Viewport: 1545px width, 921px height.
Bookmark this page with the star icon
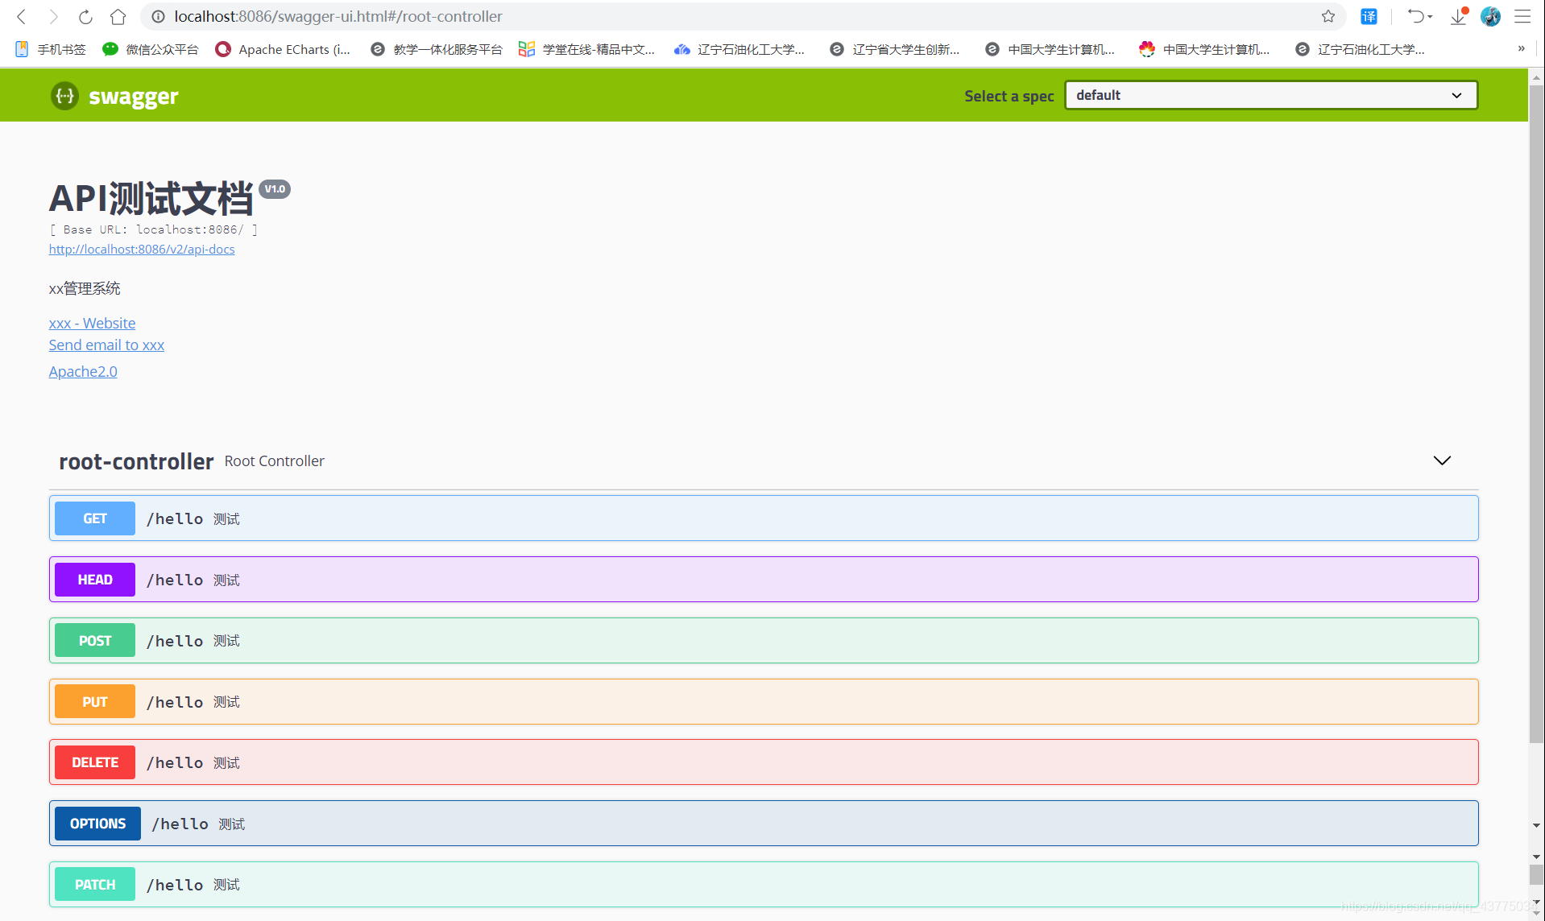[1328, 16]
